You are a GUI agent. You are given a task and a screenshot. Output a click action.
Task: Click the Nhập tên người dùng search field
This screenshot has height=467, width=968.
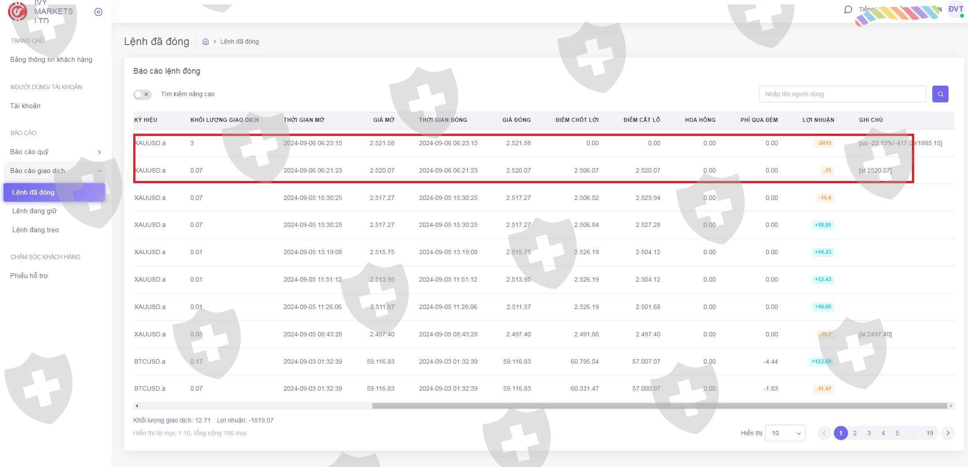pos(842,94)
